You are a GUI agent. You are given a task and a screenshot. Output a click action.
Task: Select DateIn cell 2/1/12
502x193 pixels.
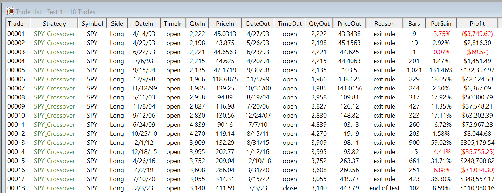pyautogui.click(x=144, y=143)
